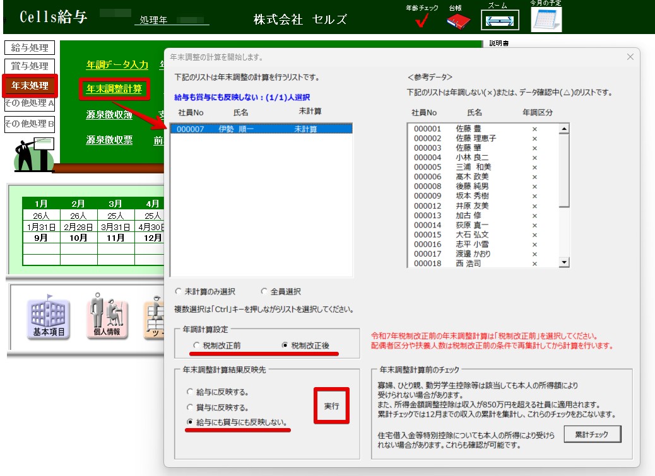Switch to 給与処理 menu item
Image resolution: width=655 pixels, height=476 pixels.
point(30,48)
